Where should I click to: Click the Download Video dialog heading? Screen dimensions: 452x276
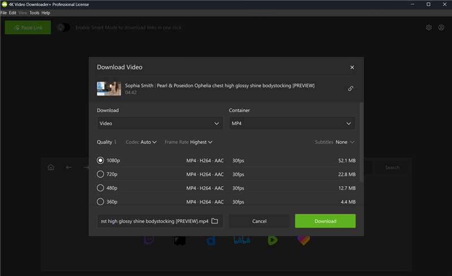point(120,67)
